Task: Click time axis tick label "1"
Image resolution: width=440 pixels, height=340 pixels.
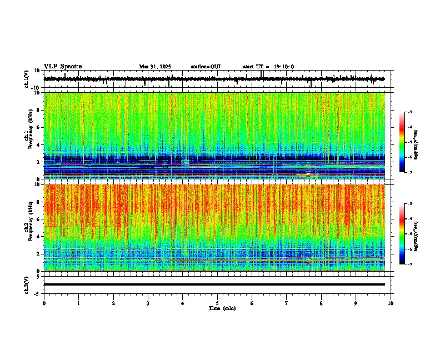Action: (78, 303)
